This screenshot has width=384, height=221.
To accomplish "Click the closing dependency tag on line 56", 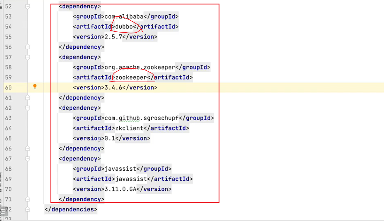I will (82, 47).
